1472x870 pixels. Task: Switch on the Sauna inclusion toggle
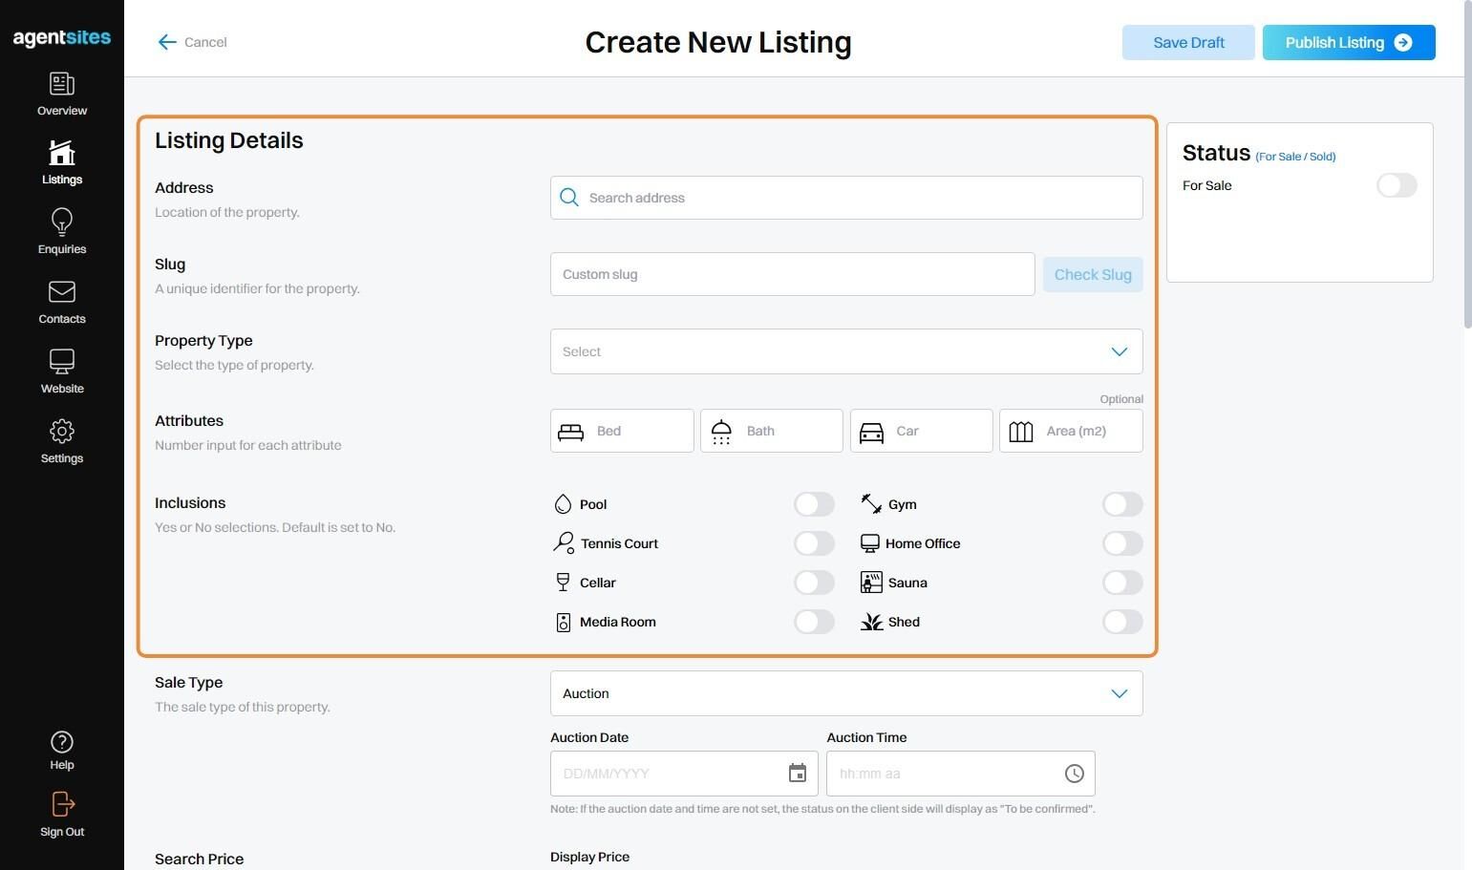(x=1122, y=583)
